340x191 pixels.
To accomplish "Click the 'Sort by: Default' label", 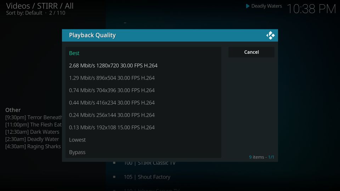I will pos(24,13).
